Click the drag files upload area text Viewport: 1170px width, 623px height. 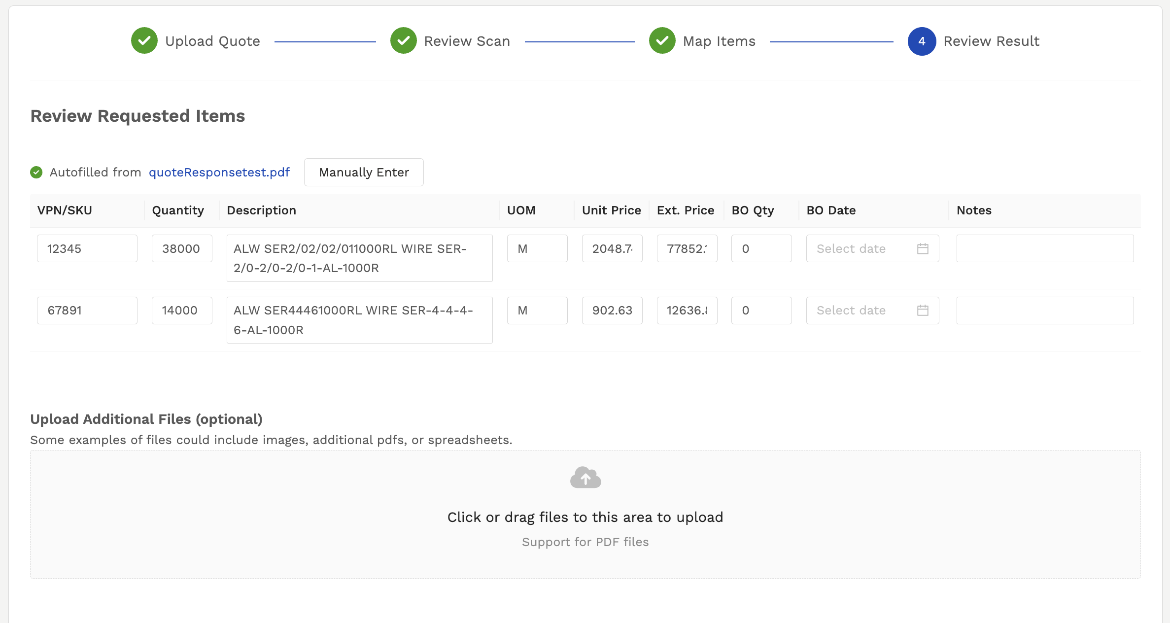585,517
